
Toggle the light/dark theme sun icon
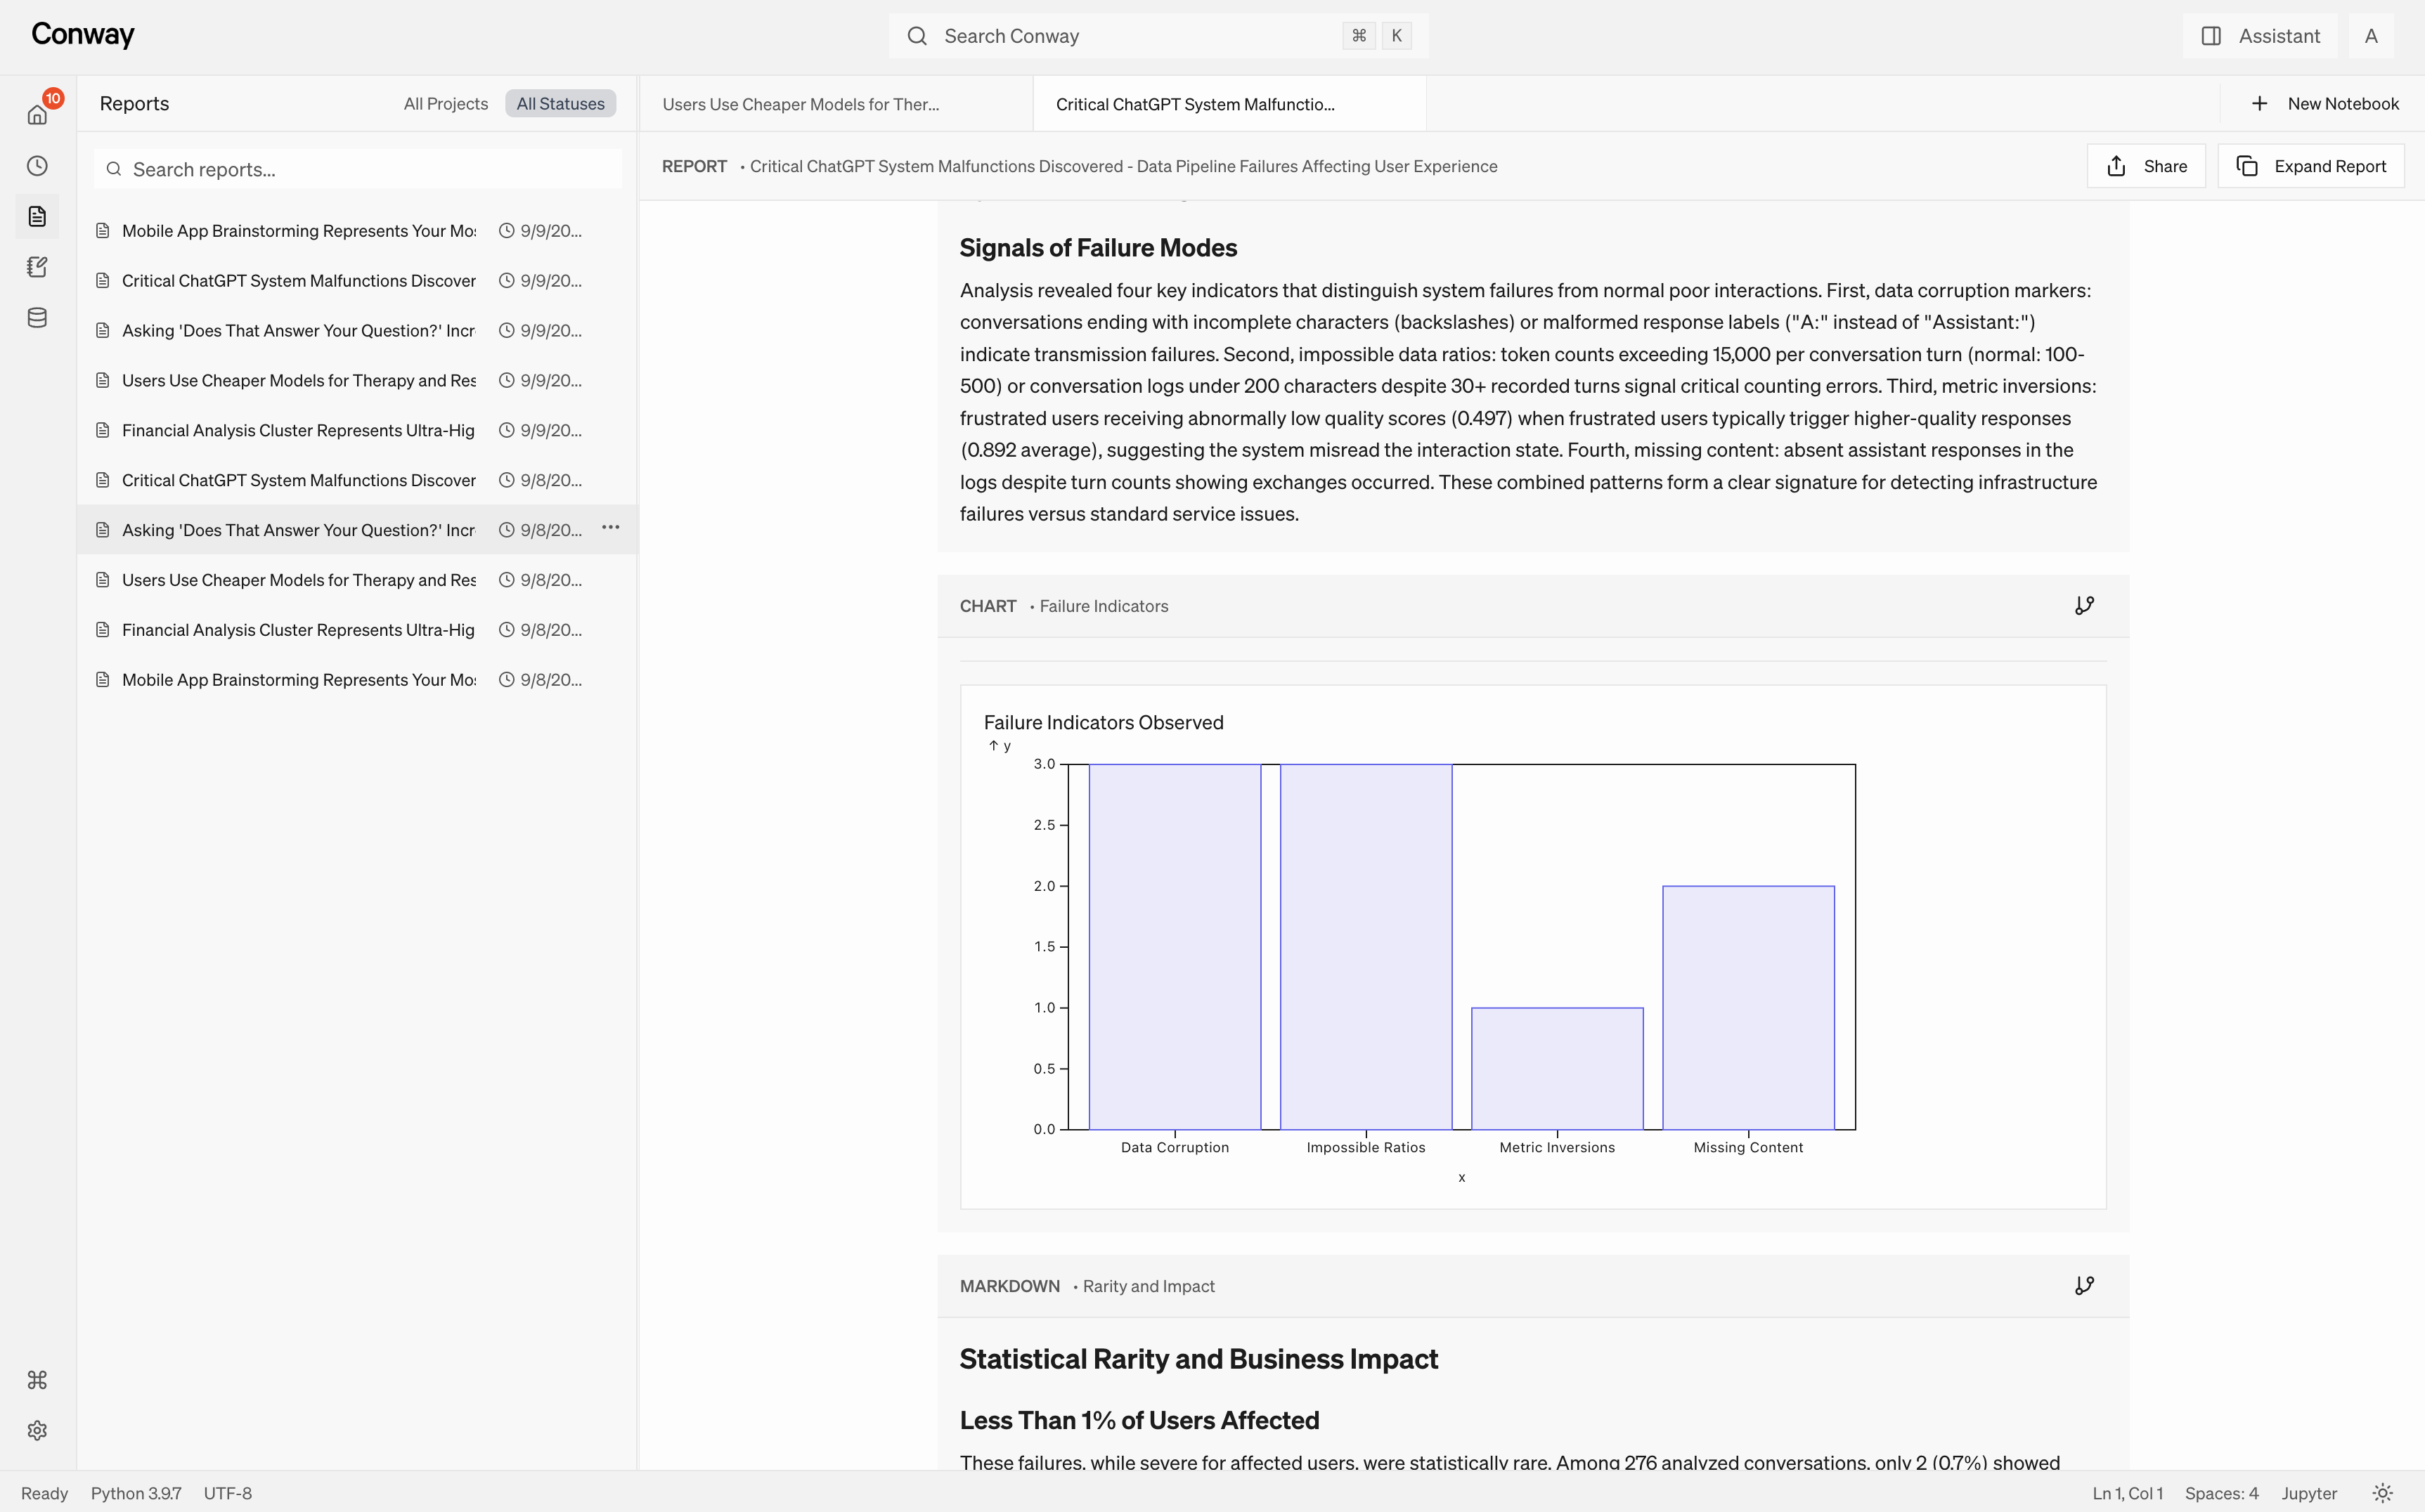2382,1493
